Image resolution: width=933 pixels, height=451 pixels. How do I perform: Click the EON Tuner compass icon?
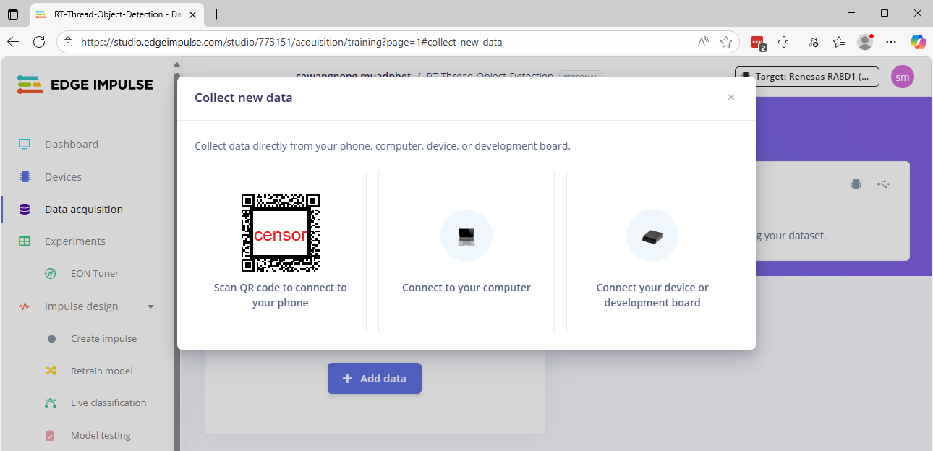coord(51,274)
